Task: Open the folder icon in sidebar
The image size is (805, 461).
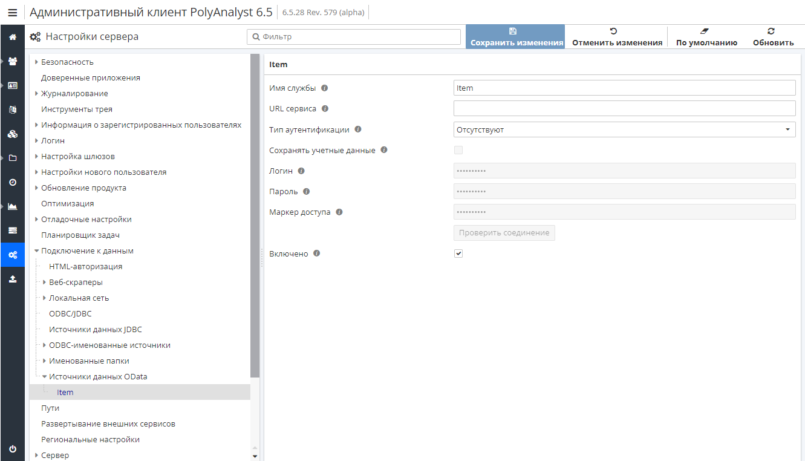Action: pyautogui.click(x=13, y=158)
